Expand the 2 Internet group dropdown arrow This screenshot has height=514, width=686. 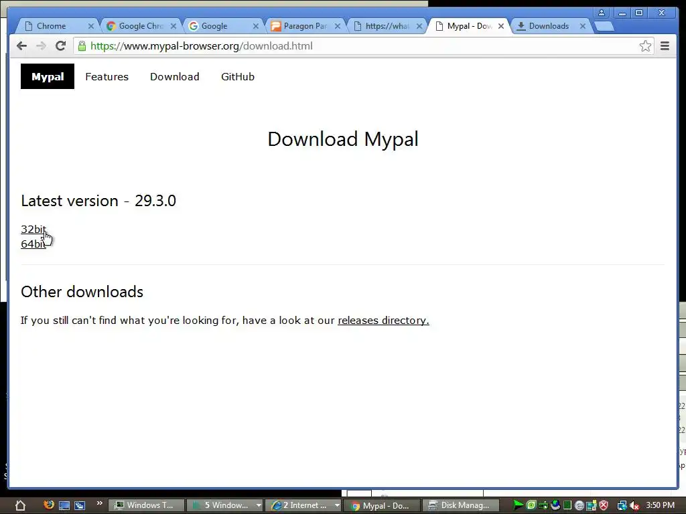point(338,506)
